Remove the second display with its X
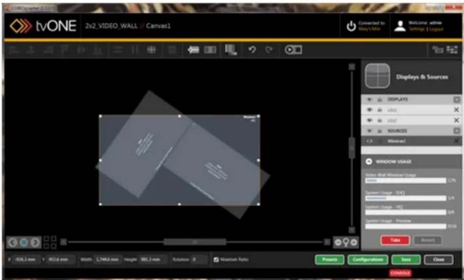Viewport: 464px width, 280px height. click(456, 120)
